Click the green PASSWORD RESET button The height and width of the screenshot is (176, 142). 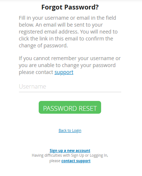tap(70, 107)
